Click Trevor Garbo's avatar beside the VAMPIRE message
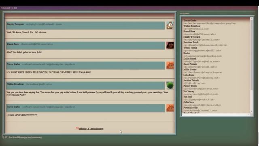259x146 pixels. [170, 65]
